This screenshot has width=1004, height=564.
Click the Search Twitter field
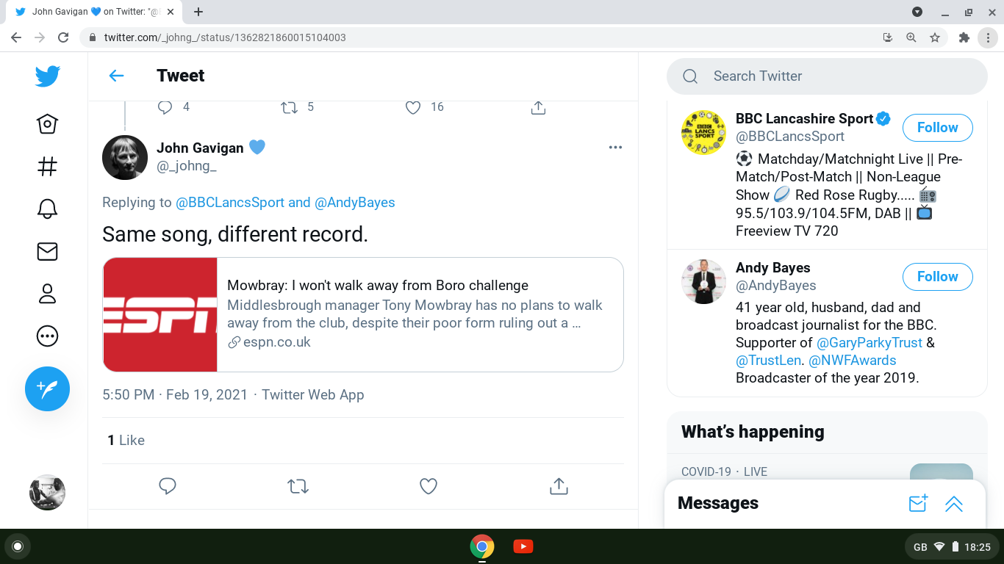pos(827,76)
